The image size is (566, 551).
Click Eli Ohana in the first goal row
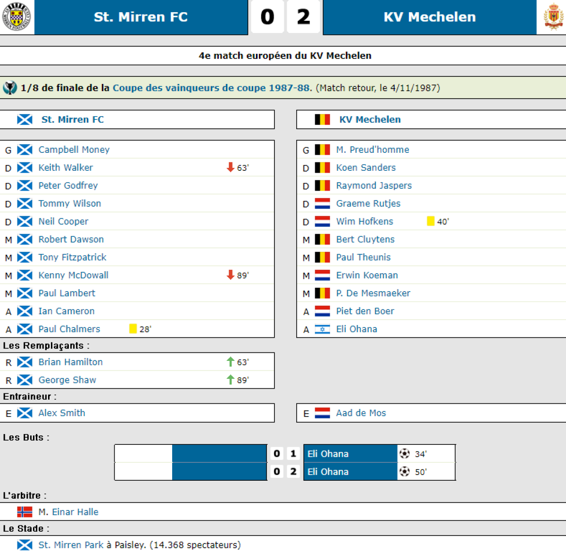[x=328, y=454]
